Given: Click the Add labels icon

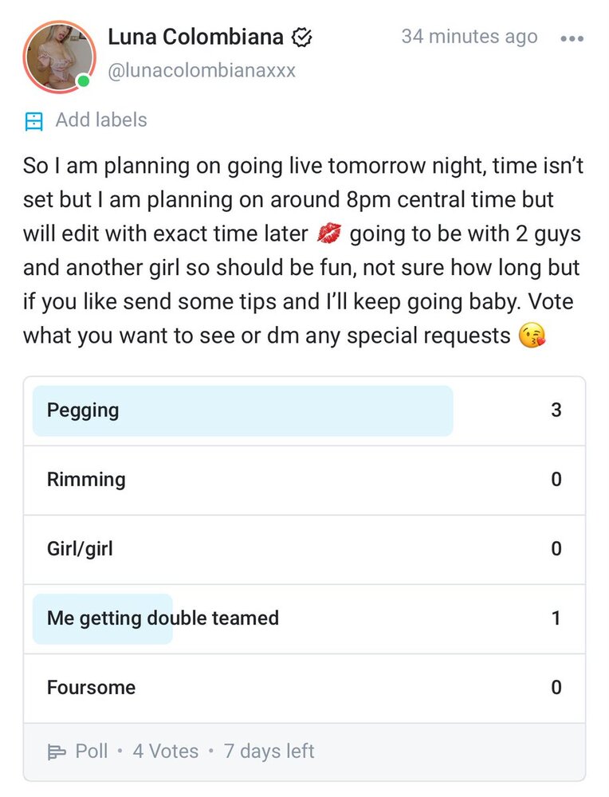Looking at the screenshot, I should click(33, 121).
